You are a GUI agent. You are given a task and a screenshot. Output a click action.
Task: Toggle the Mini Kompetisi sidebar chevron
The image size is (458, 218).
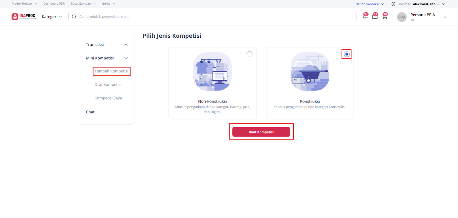[126, 58]
